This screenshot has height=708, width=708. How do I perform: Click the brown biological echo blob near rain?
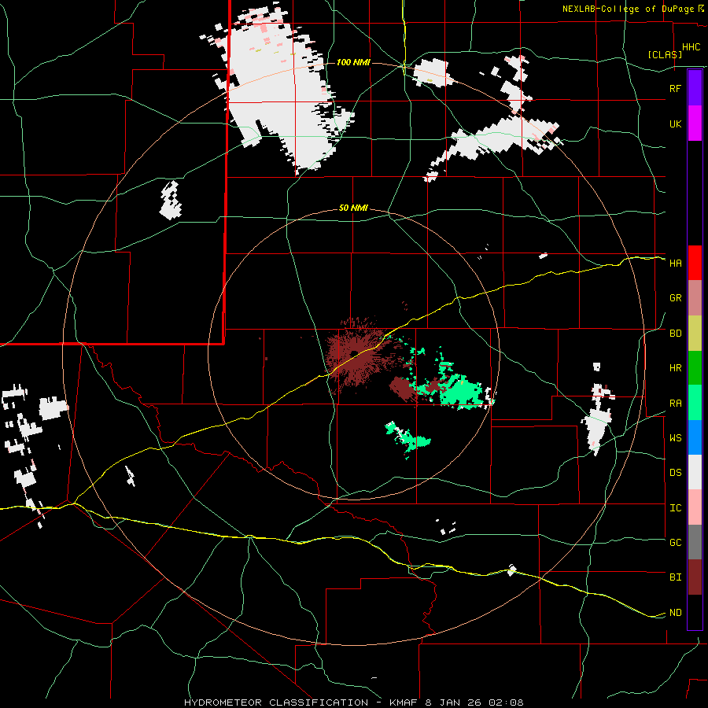click(x=404, y=389)
